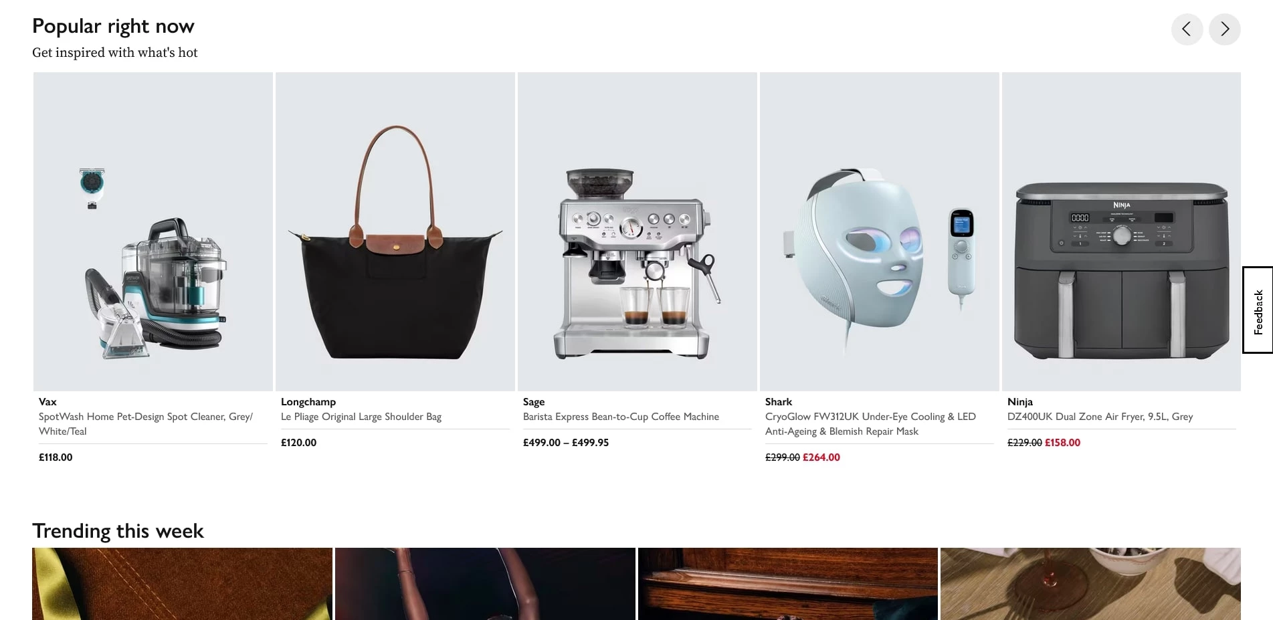Open the SpotWash Home Pet-Design Spot Cleaner link

tap(146, 424)
